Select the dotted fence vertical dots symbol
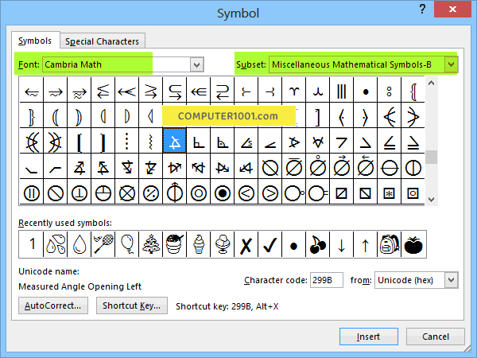This screenshot has height=358, width=477. coord(127,141)
